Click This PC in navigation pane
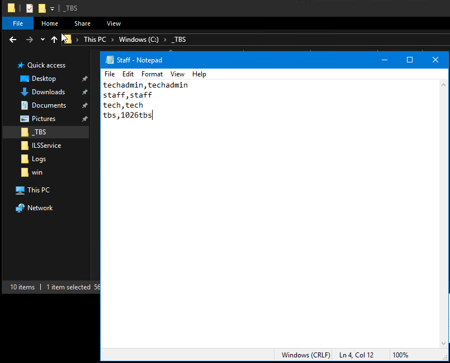Image resolution: width=450 pixels, height=363 pixels. 38,190
